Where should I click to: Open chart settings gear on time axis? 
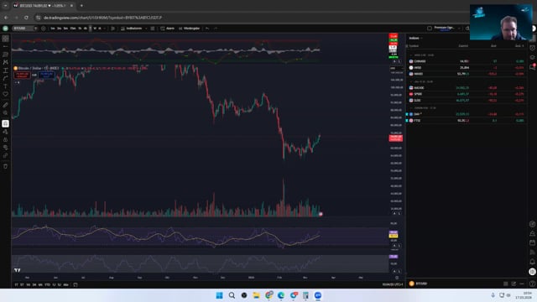point(397,278)
